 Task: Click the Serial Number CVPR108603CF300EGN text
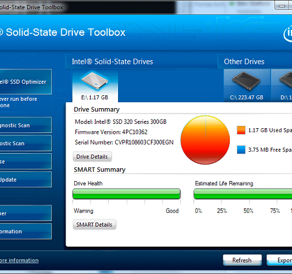point(124,142)
